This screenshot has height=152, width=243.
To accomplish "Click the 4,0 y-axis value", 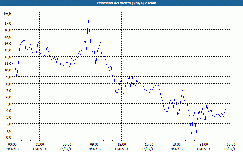I will coord(9,110).
